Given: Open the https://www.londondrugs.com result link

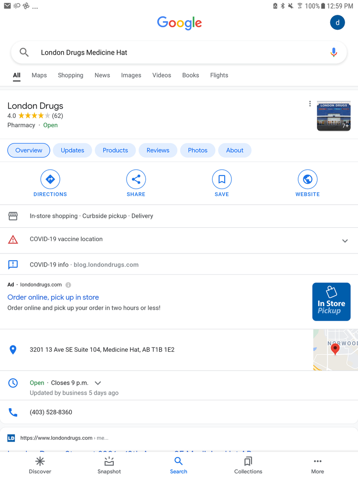Looking at the screenshot, I should pos(64,438).
